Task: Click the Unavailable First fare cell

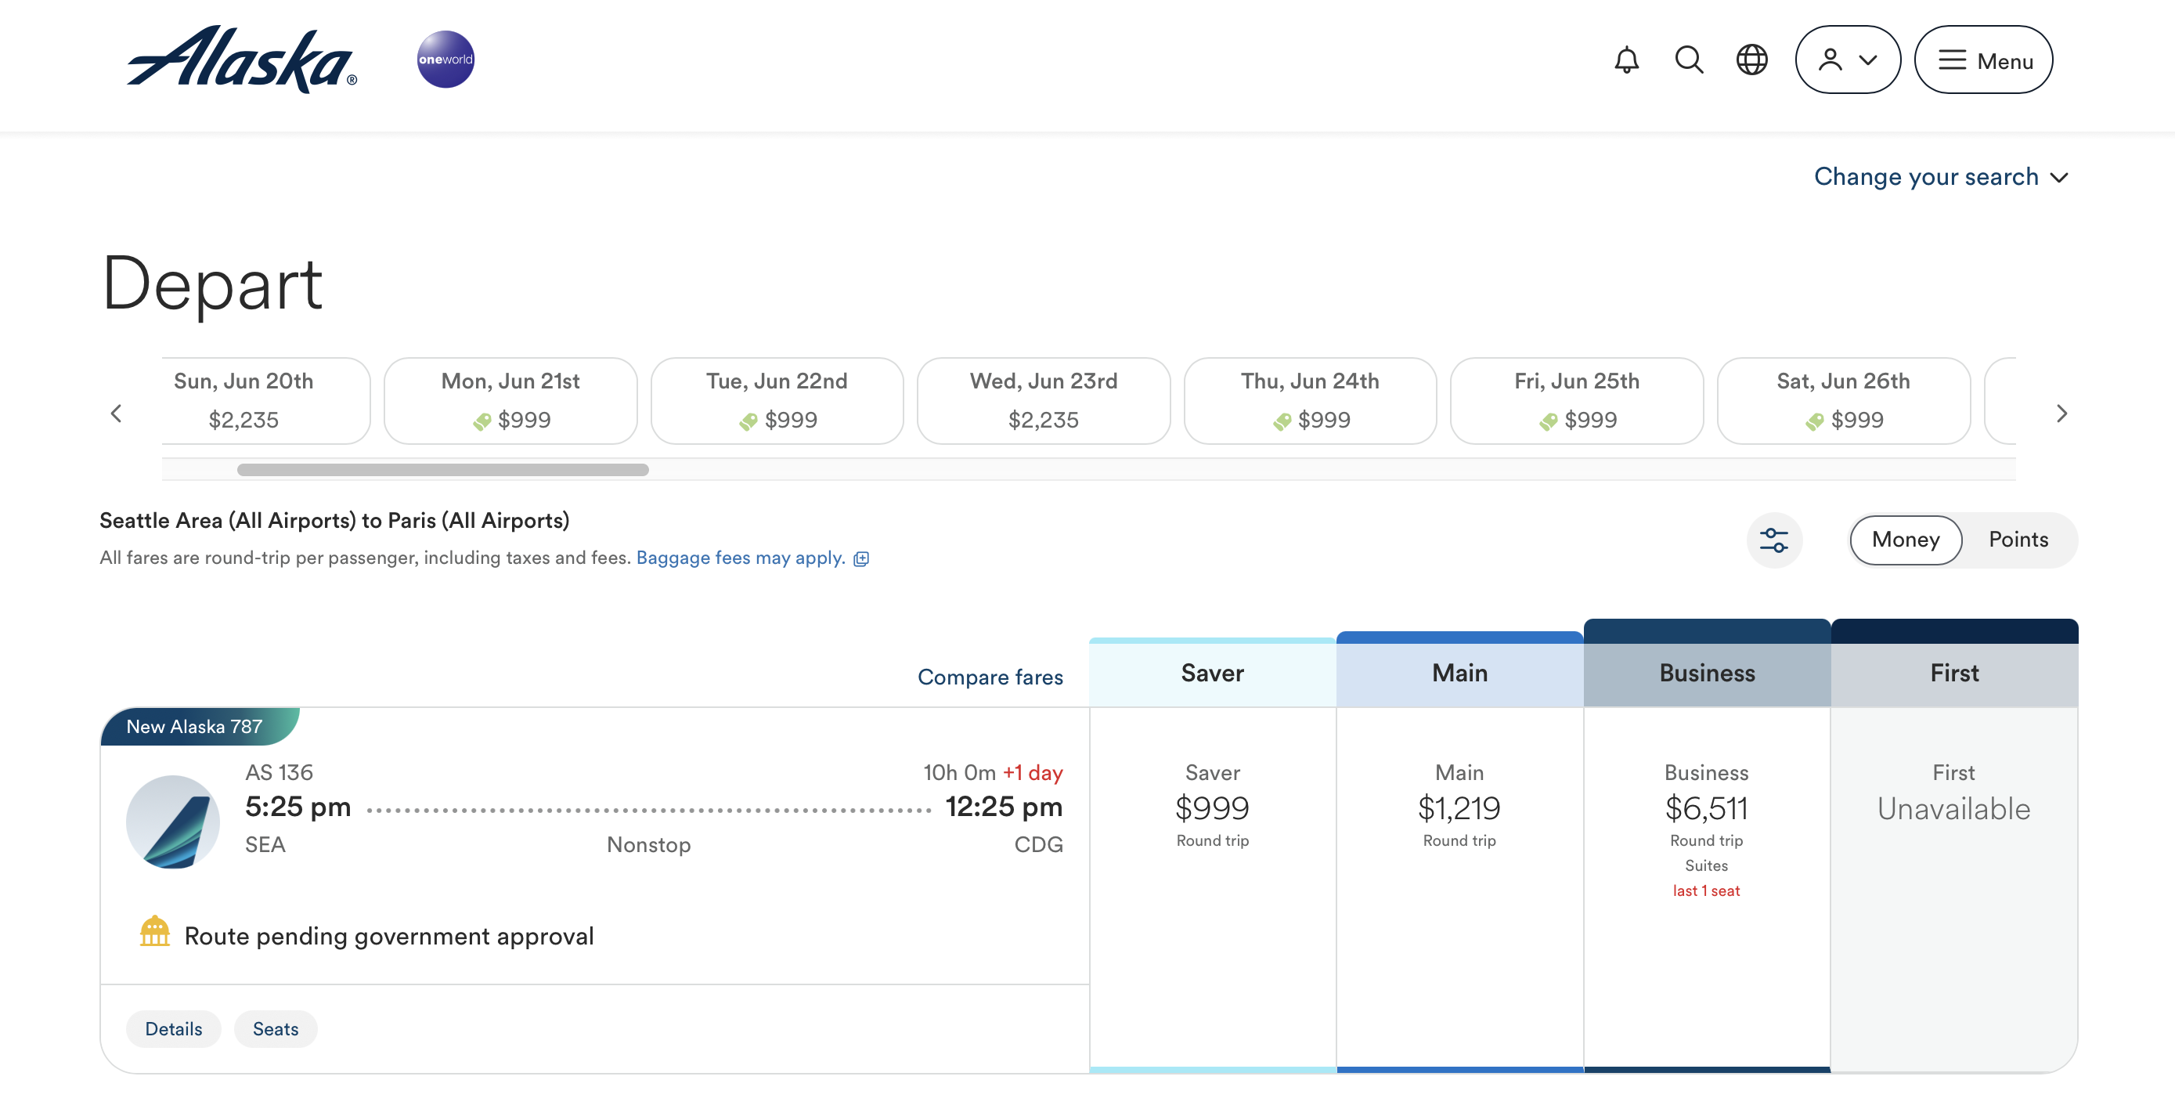Action: [1953, 890]
